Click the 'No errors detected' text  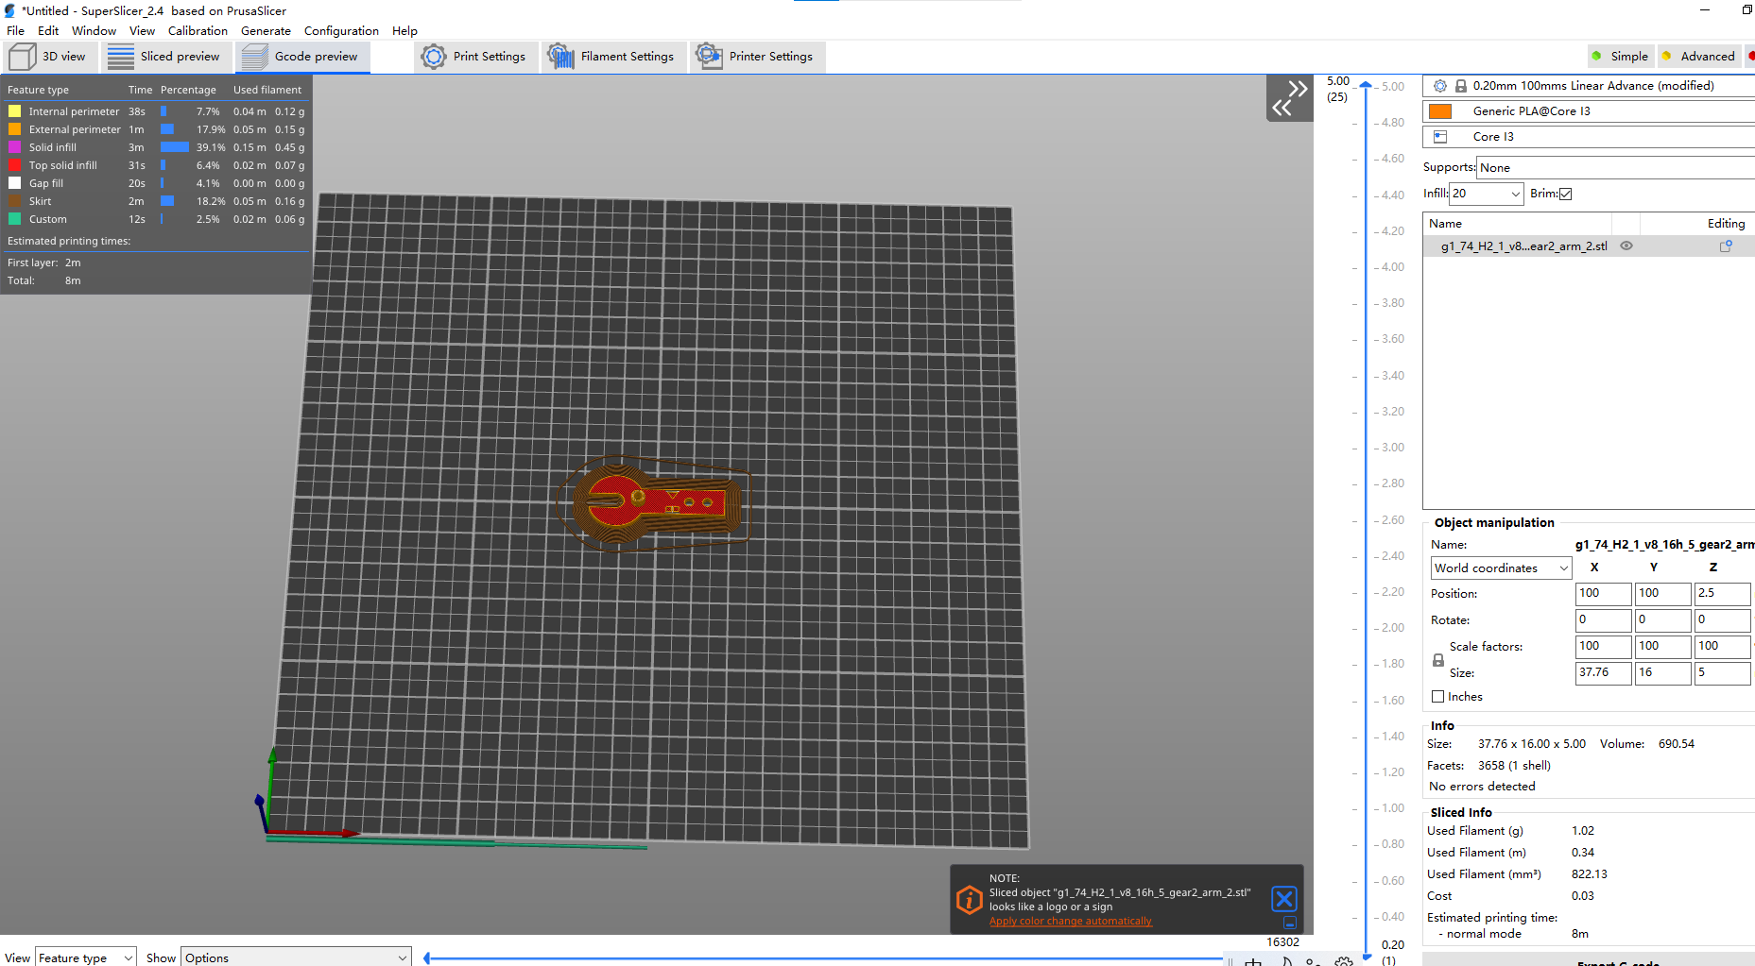(x=1482, y=787)
